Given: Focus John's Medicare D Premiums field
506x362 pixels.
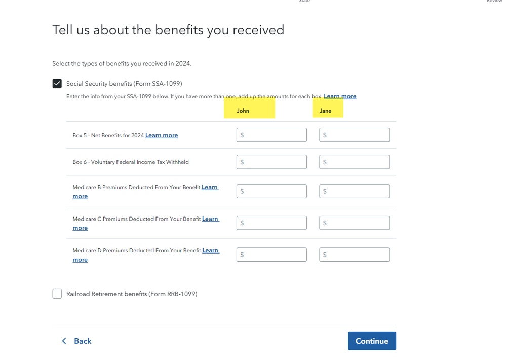Looking at the screenshot, I should (271, 255).
